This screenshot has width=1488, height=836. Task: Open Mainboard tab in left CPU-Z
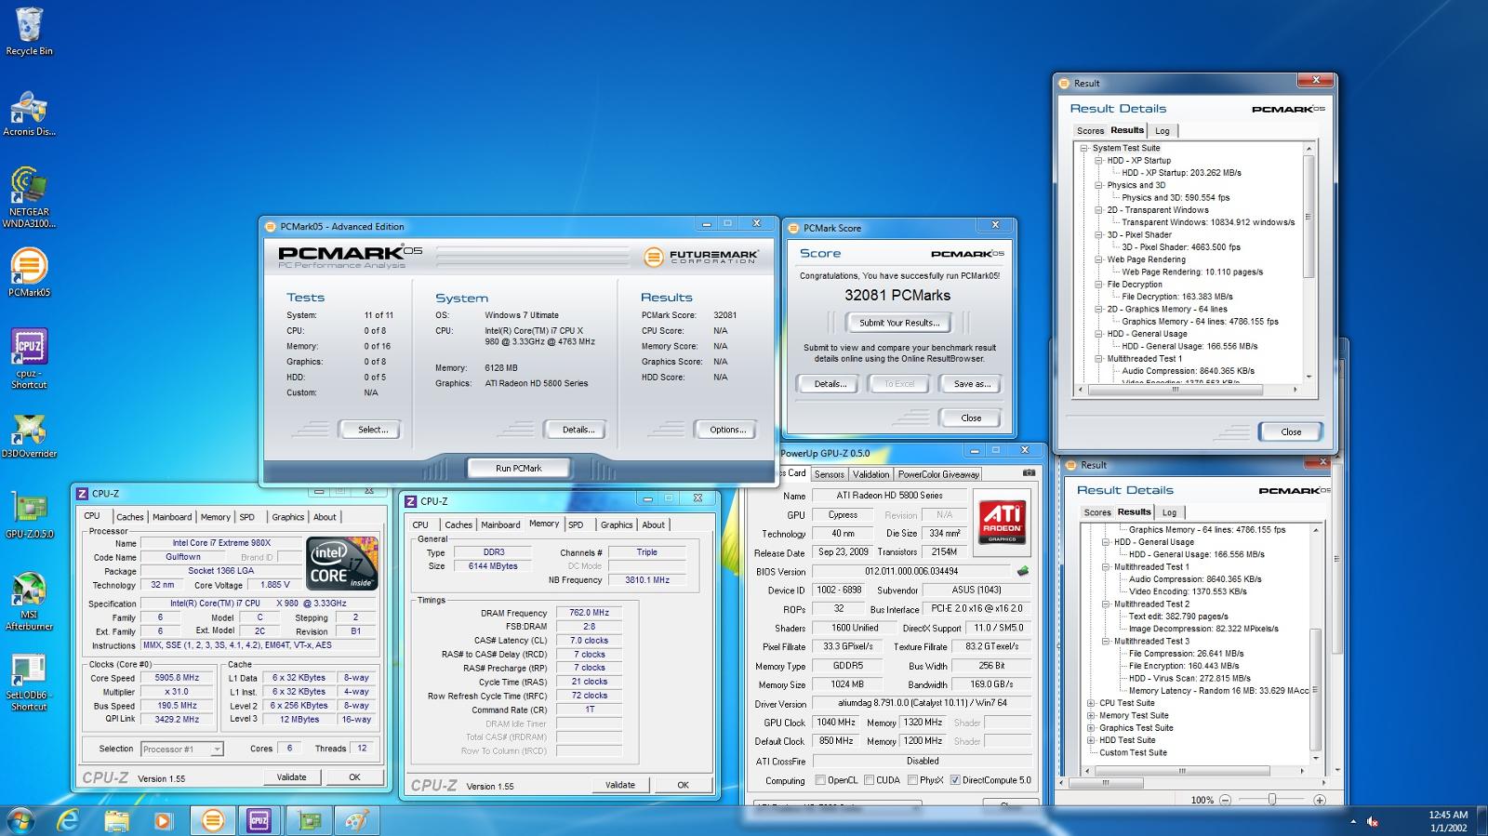pyautogui.click(x=172, y=517)
